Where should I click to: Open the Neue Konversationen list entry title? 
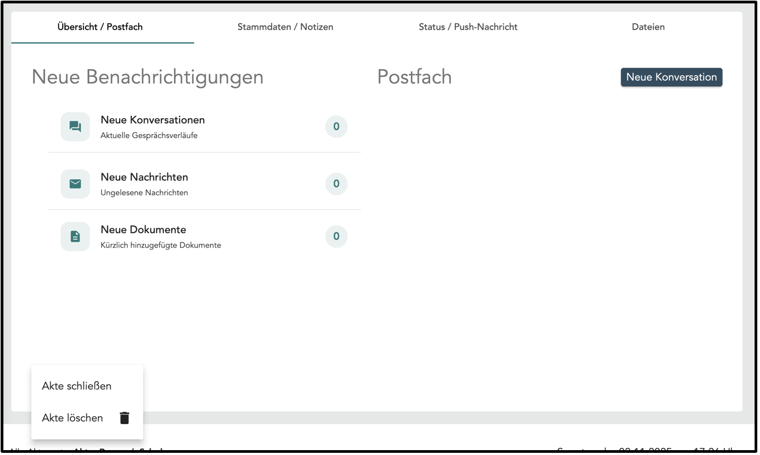point(152,120)
